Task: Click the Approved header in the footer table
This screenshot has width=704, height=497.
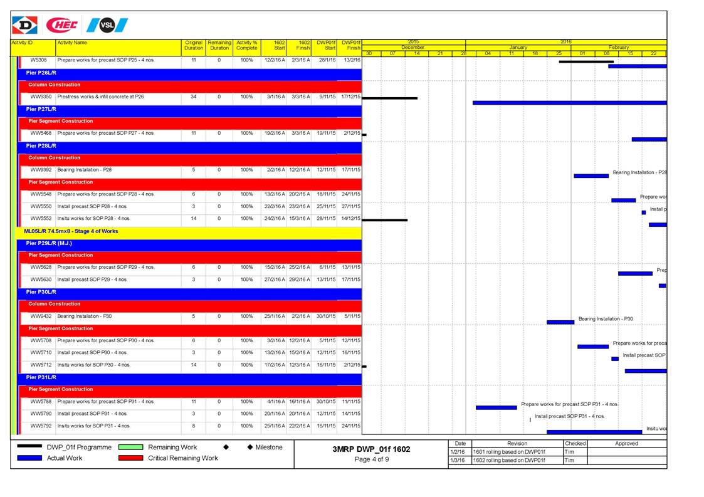Action: tap(626, 444)
